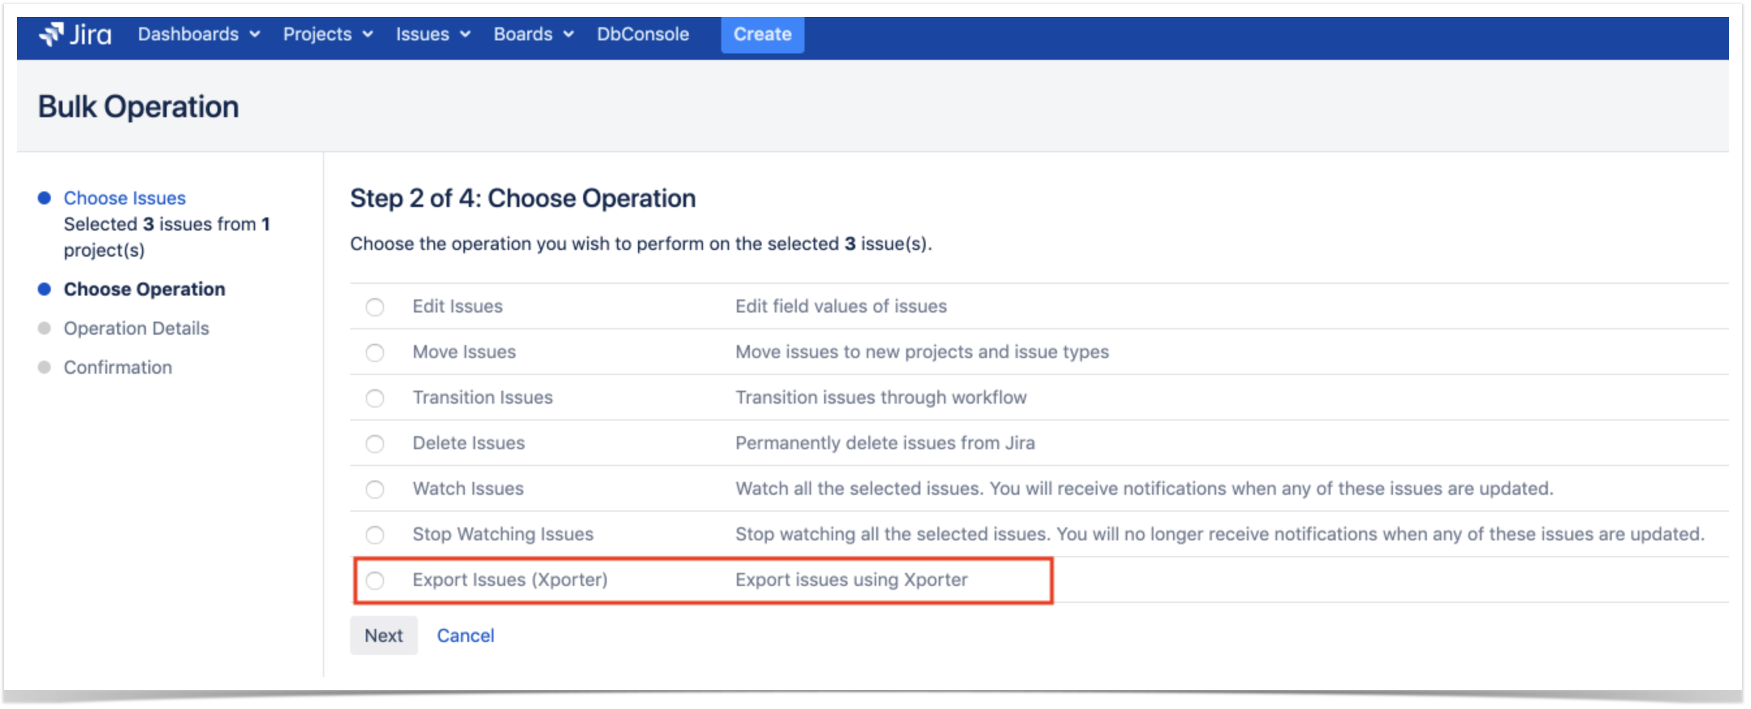
Task: Click the 'Transition Issues' label text
Action: [482, 397]
